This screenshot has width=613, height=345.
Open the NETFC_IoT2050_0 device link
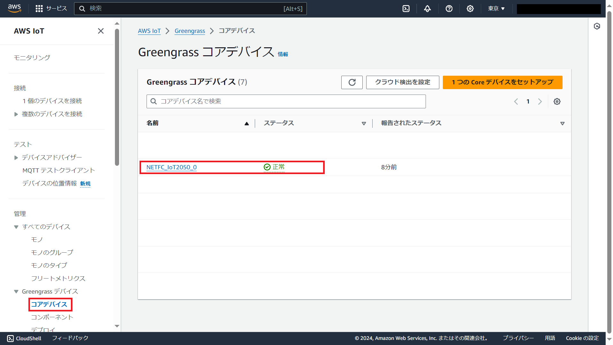pos(171,167)
